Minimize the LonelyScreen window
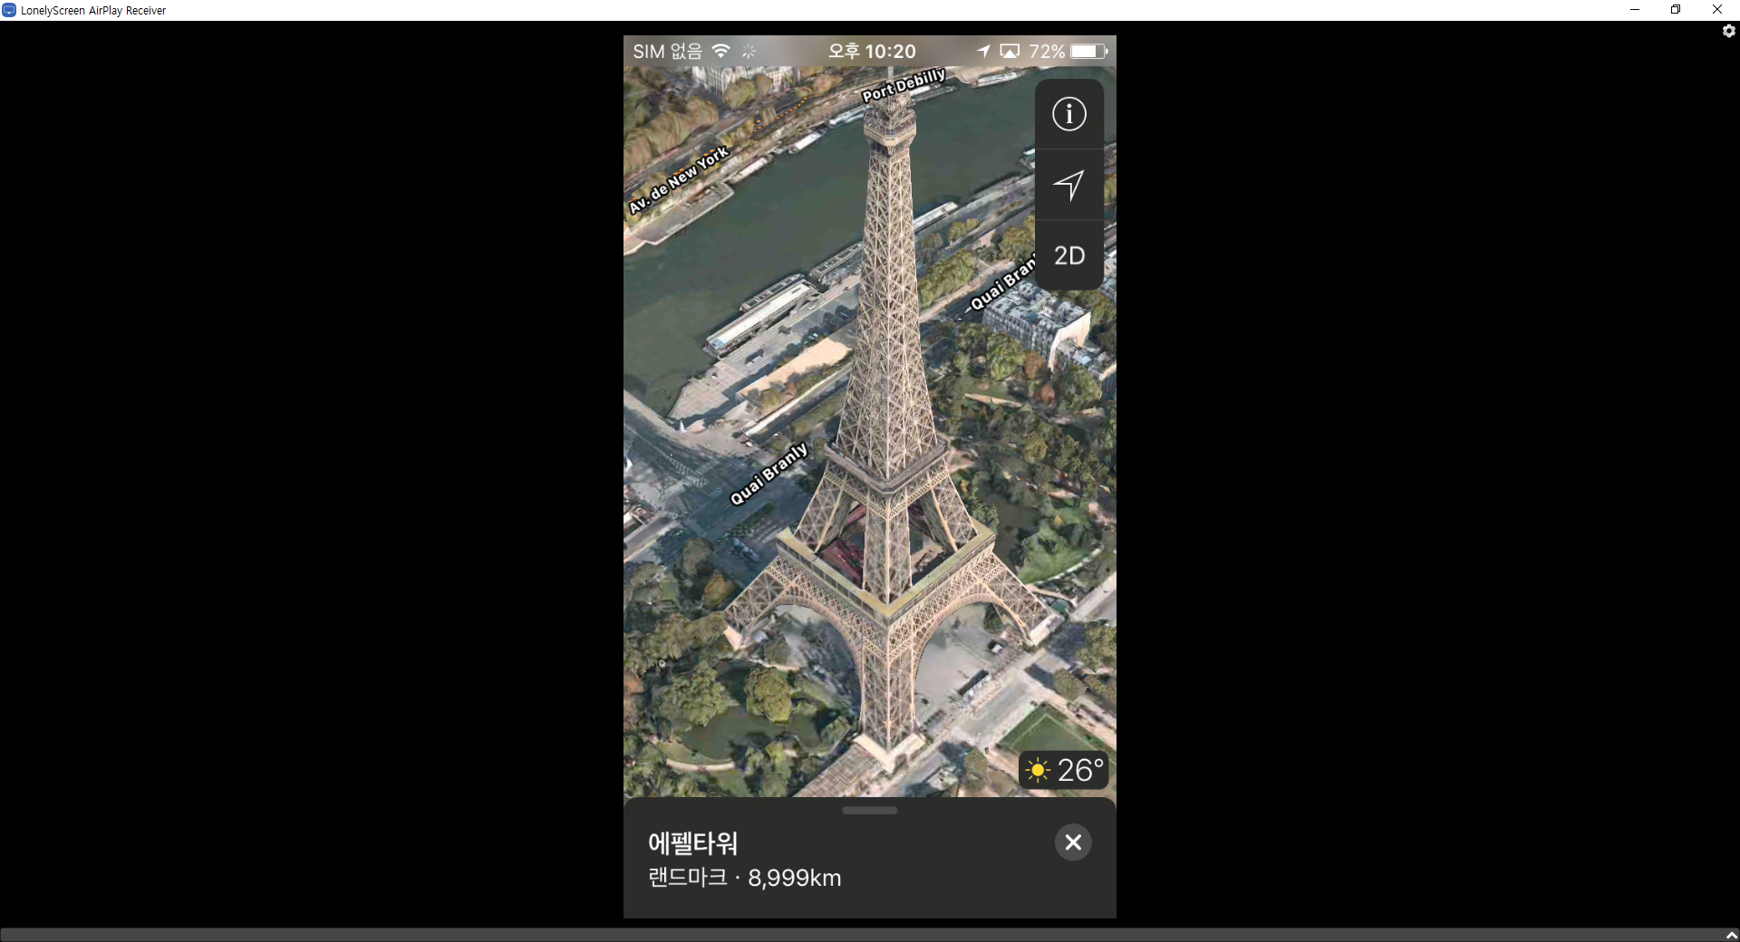This screenshot has width=1740, height=942. [1635, 10]
